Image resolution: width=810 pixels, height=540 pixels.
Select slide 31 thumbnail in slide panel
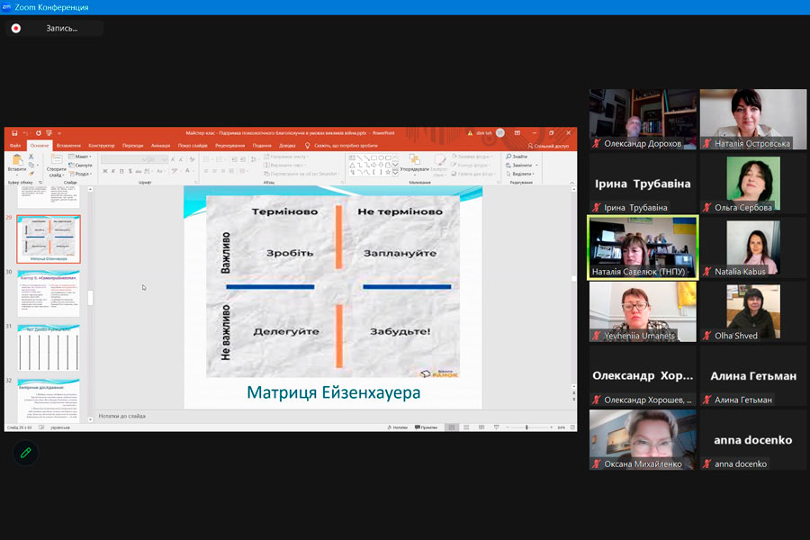coord(49,346)
